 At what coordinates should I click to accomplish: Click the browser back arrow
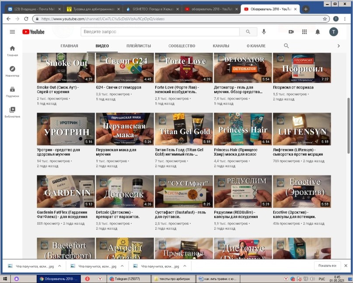[x=9, y=19]
